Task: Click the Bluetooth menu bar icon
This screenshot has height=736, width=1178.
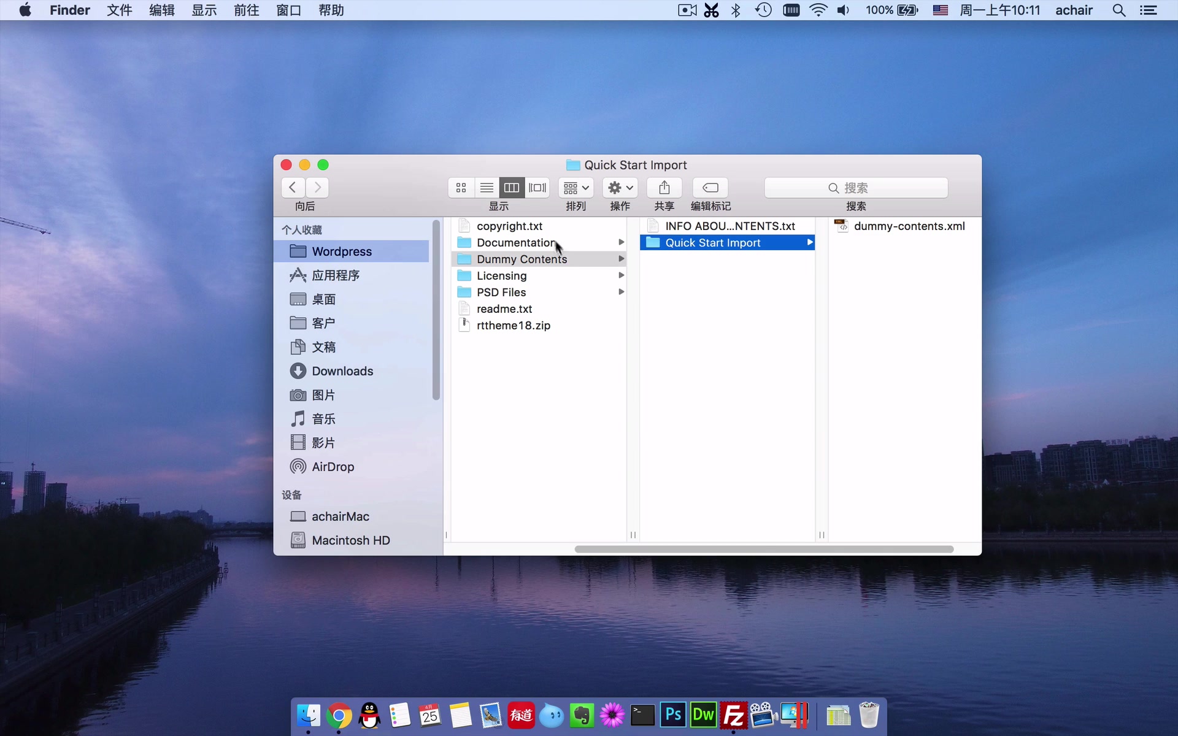Action: tap(736, 10)
